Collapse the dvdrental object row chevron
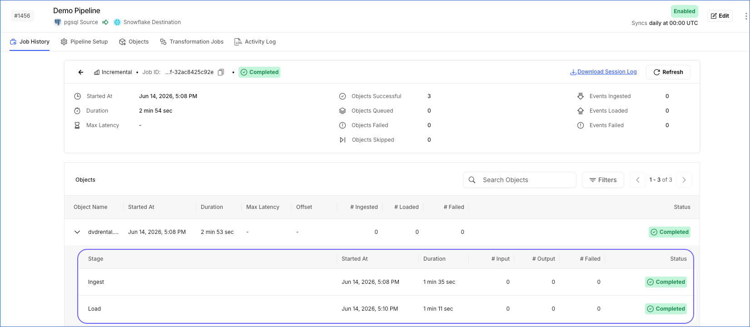Viewport: 750px width, 327px height. click(x=77, y=232)
